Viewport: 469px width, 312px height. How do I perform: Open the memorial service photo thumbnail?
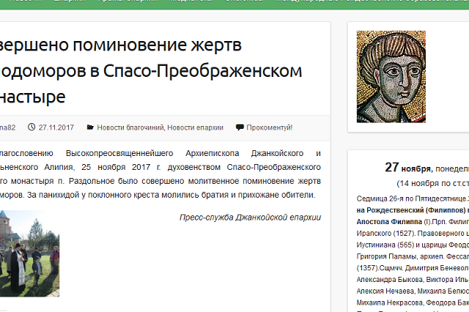coord(29,253)
